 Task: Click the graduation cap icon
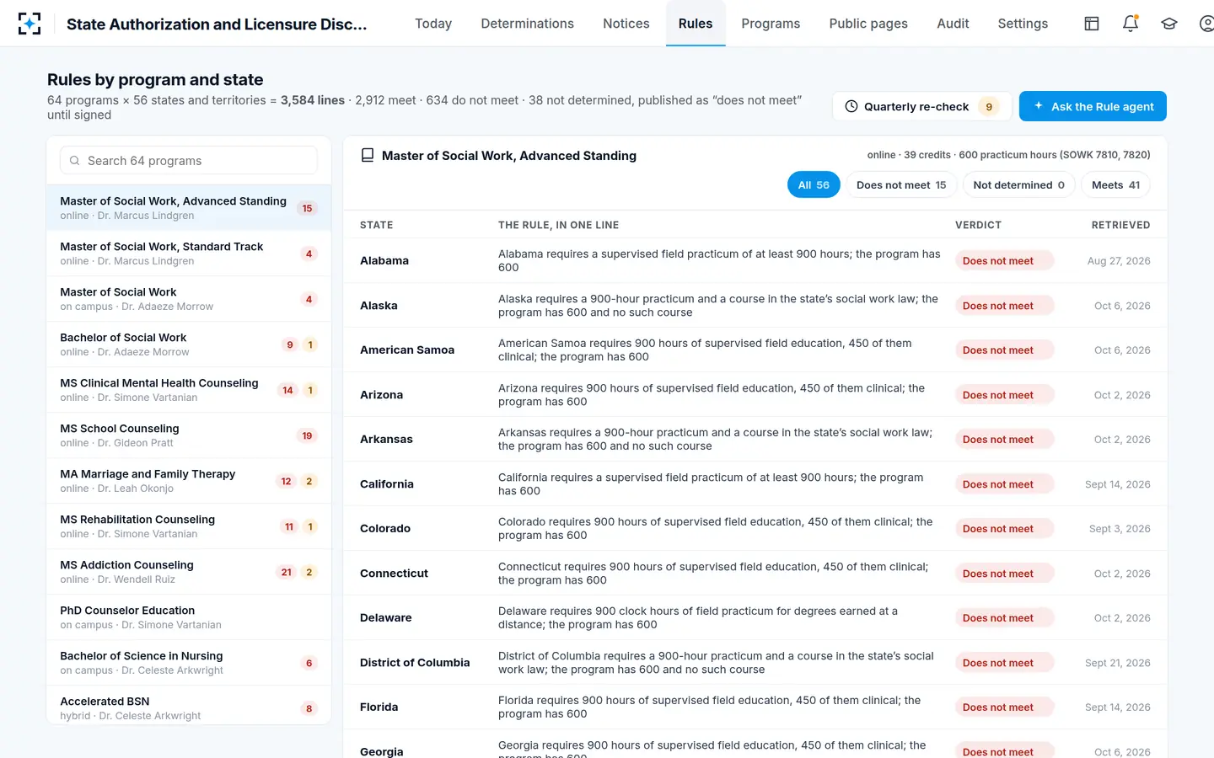pyautogui.click(x=1169, y=24)
